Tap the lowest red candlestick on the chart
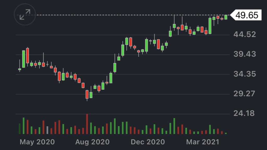Screen dimensions: 267x150 click(87, 94)
